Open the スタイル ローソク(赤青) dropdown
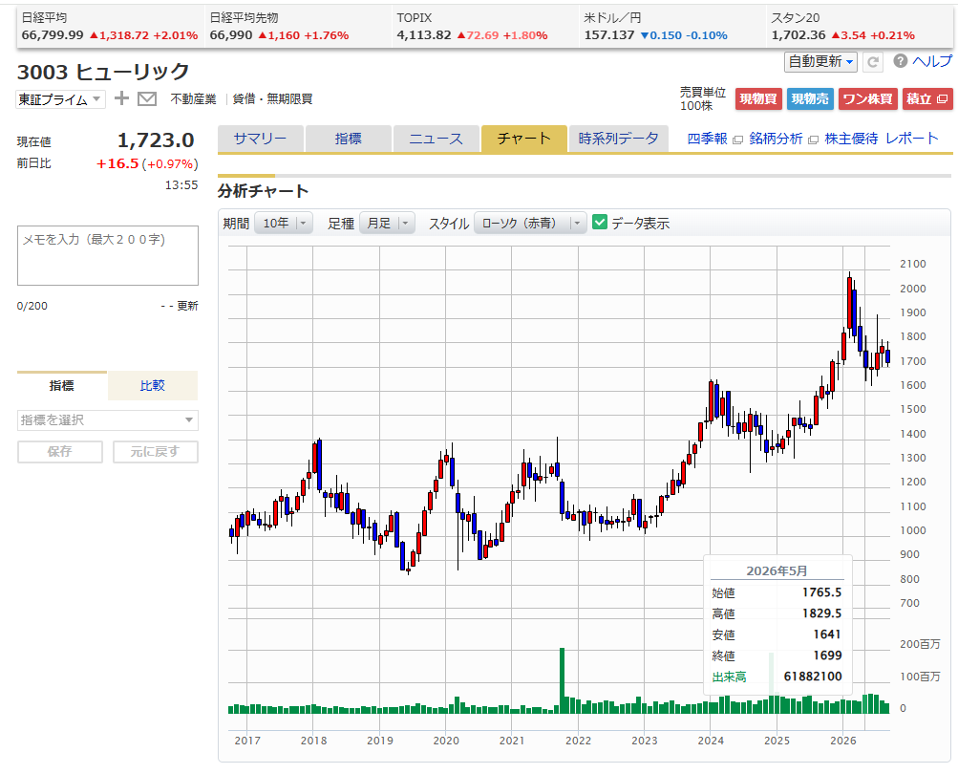Viewport: 958px width, 774px height. 530,224
